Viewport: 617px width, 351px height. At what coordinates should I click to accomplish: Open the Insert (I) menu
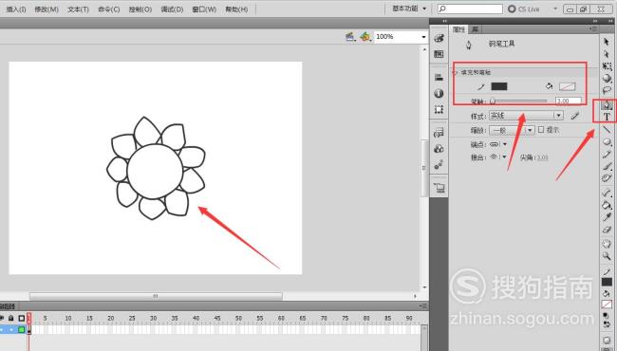[16, 9]
